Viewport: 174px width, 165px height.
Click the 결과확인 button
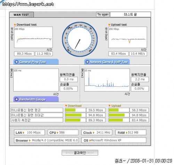(80, 153)
